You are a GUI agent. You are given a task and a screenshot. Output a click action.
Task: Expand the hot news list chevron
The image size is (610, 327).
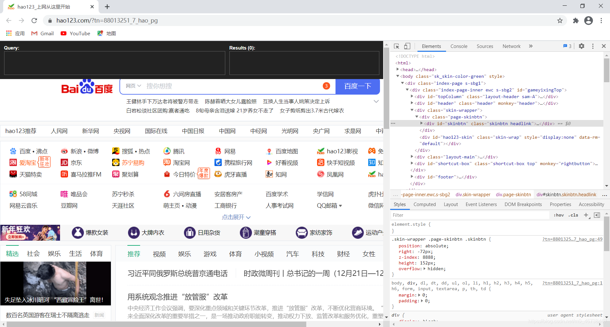(376, 102)
